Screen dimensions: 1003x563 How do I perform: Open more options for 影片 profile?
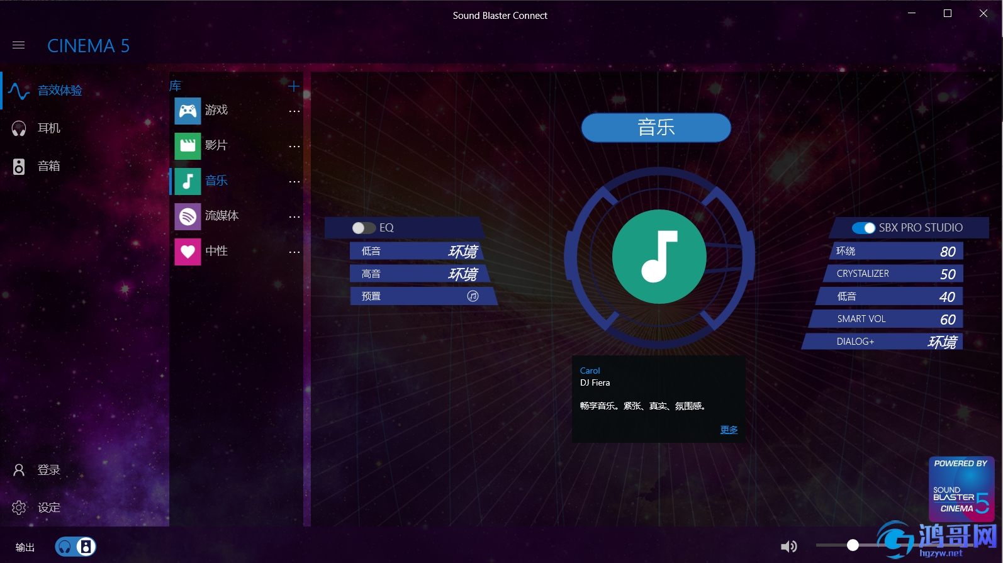coord(294,147)
